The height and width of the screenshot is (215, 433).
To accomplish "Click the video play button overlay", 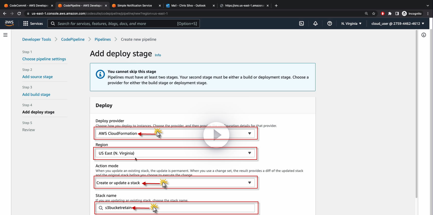I will pyautogui.click(x=216, y=135).
